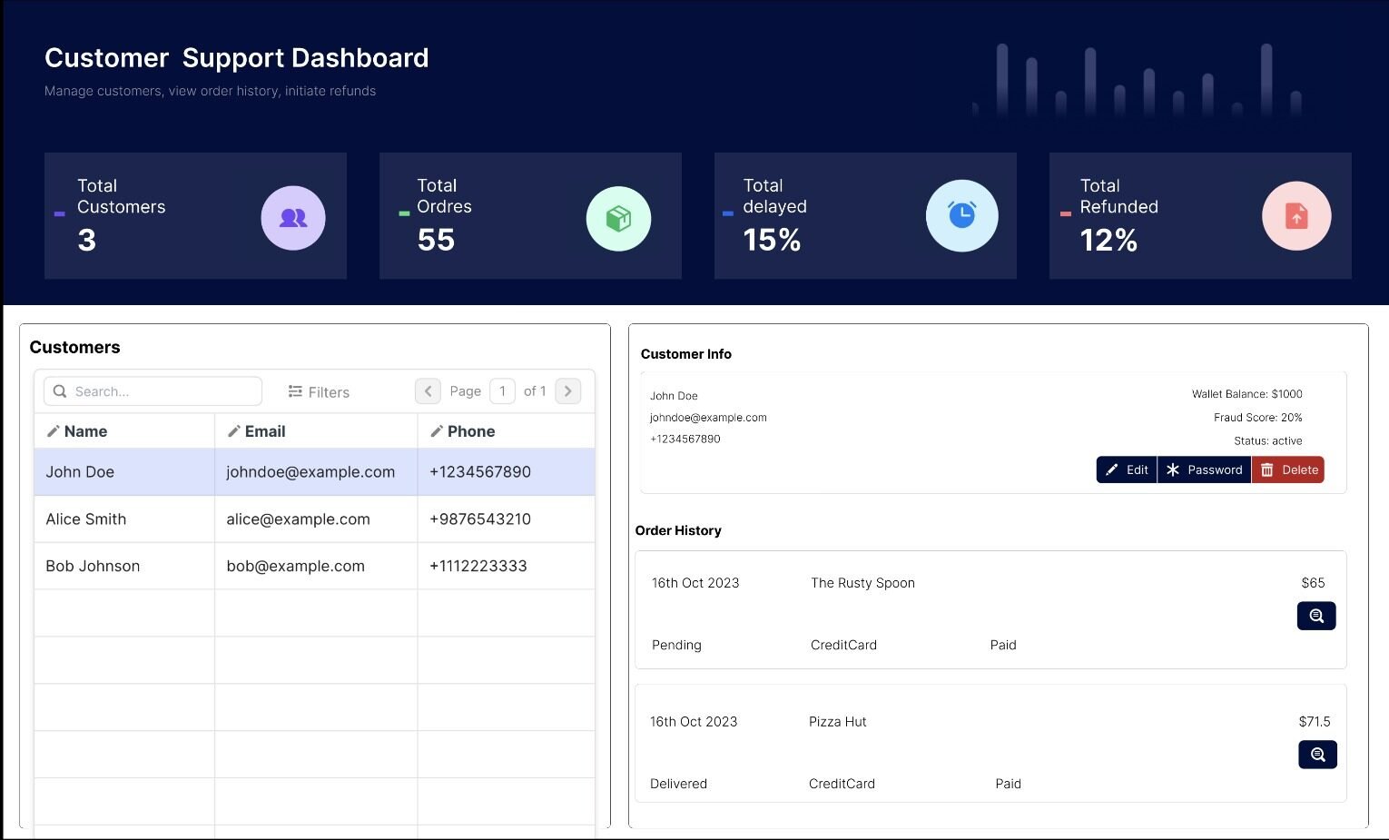Go to the previous customers page

428,391
